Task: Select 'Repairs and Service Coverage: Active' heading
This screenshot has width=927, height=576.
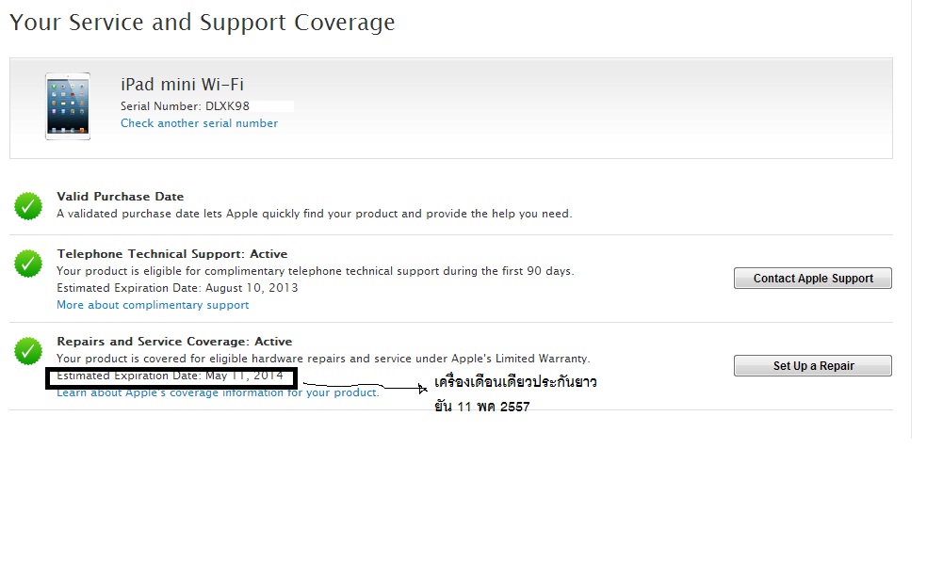Action: (174, 342)
